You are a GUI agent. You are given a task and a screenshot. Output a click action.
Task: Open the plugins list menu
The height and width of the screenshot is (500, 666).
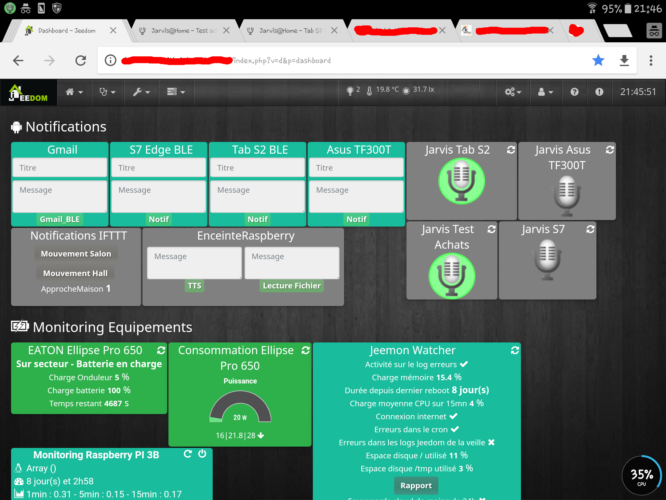176,92
